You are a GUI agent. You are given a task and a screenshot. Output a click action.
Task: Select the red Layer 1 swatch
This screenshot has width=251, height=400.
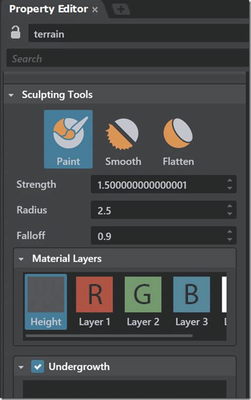[94, 294]
